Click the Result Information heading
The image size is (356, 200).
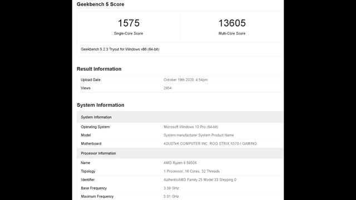pos(99,69)
